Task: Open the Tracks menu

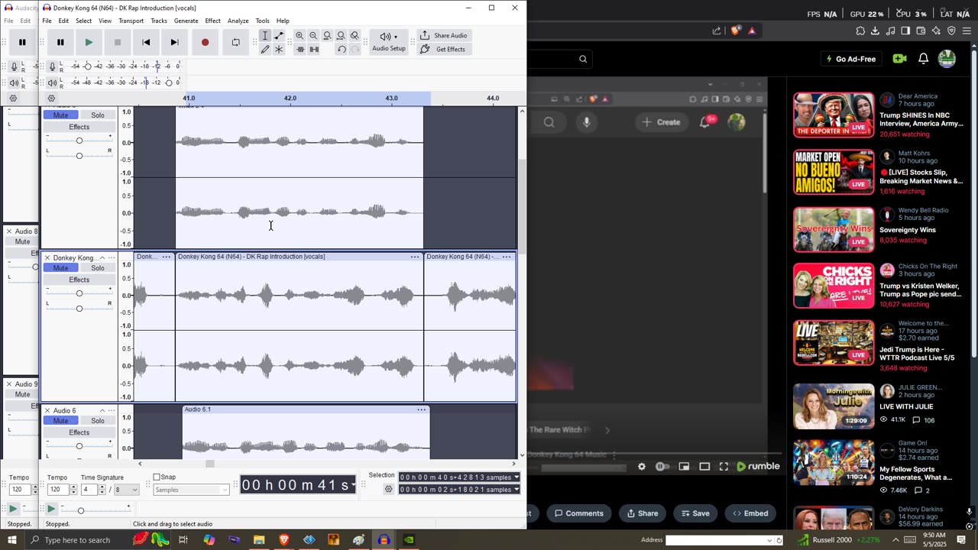Action: click(159, 21)
